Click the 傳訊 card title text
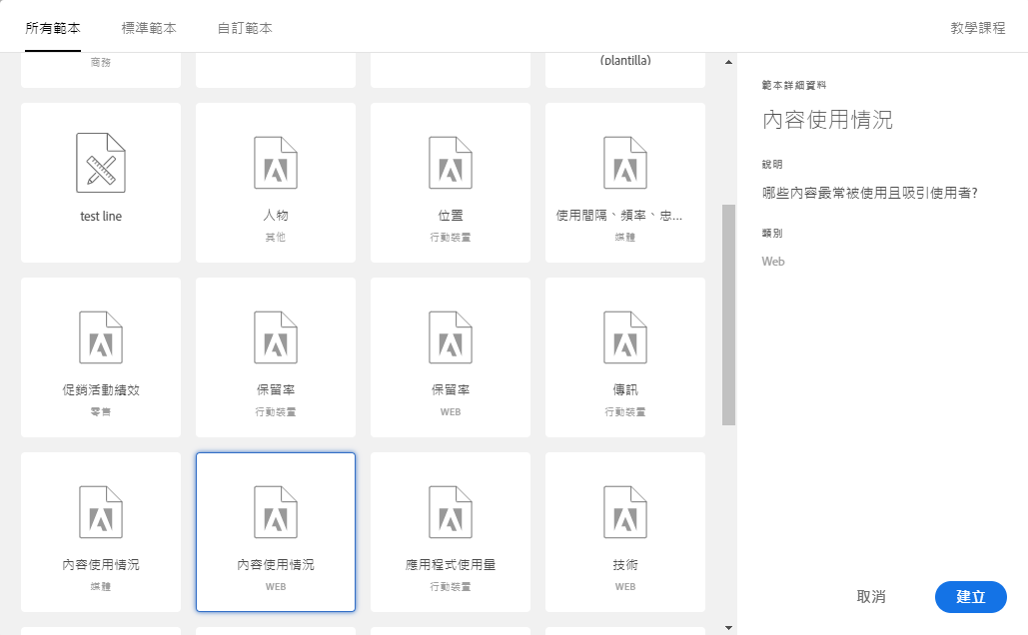Image resolution: width=1028 pixels, height=635 pixels. [625, 390]
